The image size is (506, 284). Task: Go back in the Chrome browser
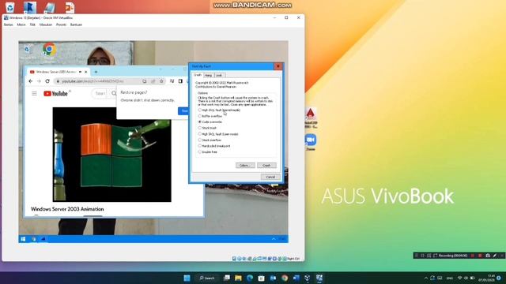[31, 81]
